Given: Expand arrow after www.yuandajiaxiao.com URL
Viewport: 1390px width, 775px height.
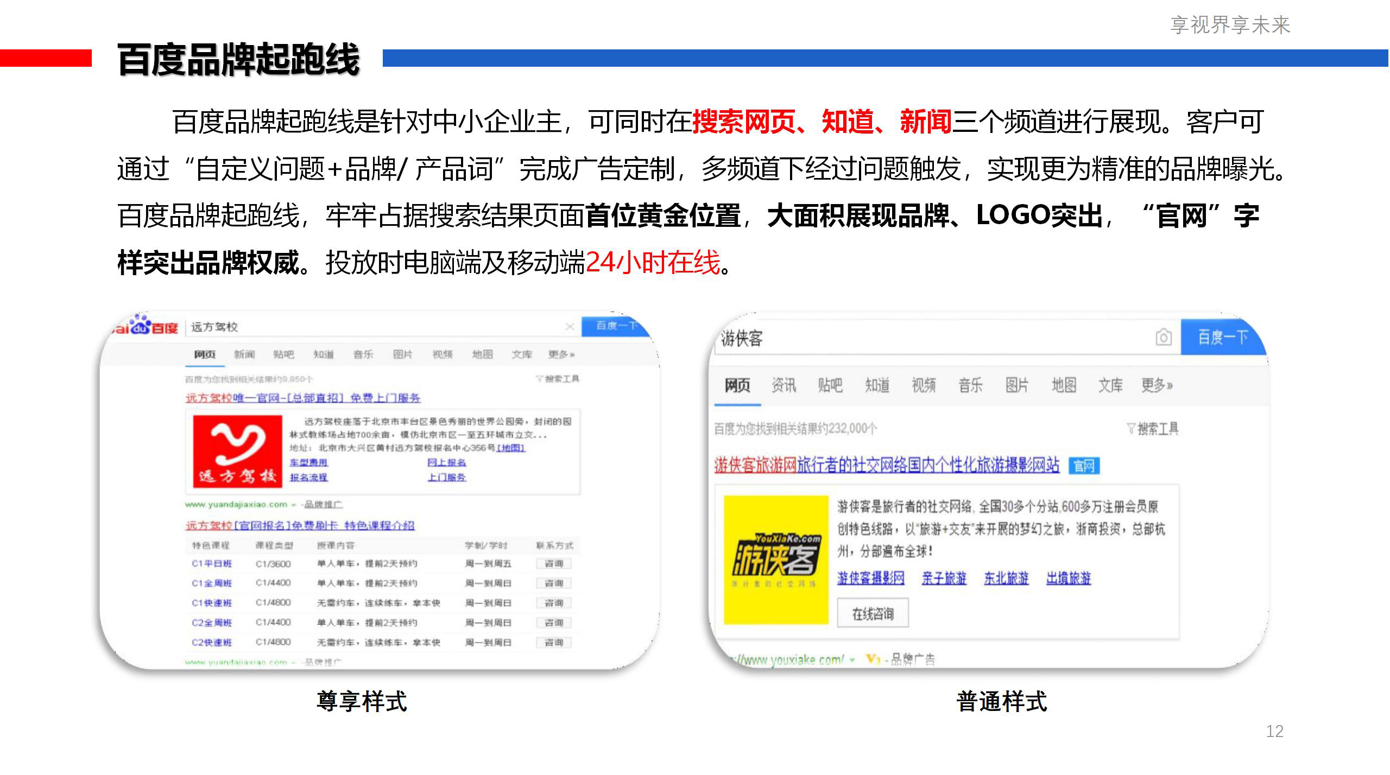Looking at the screenshot, I should pyautogui.click(x=294, y=505).
